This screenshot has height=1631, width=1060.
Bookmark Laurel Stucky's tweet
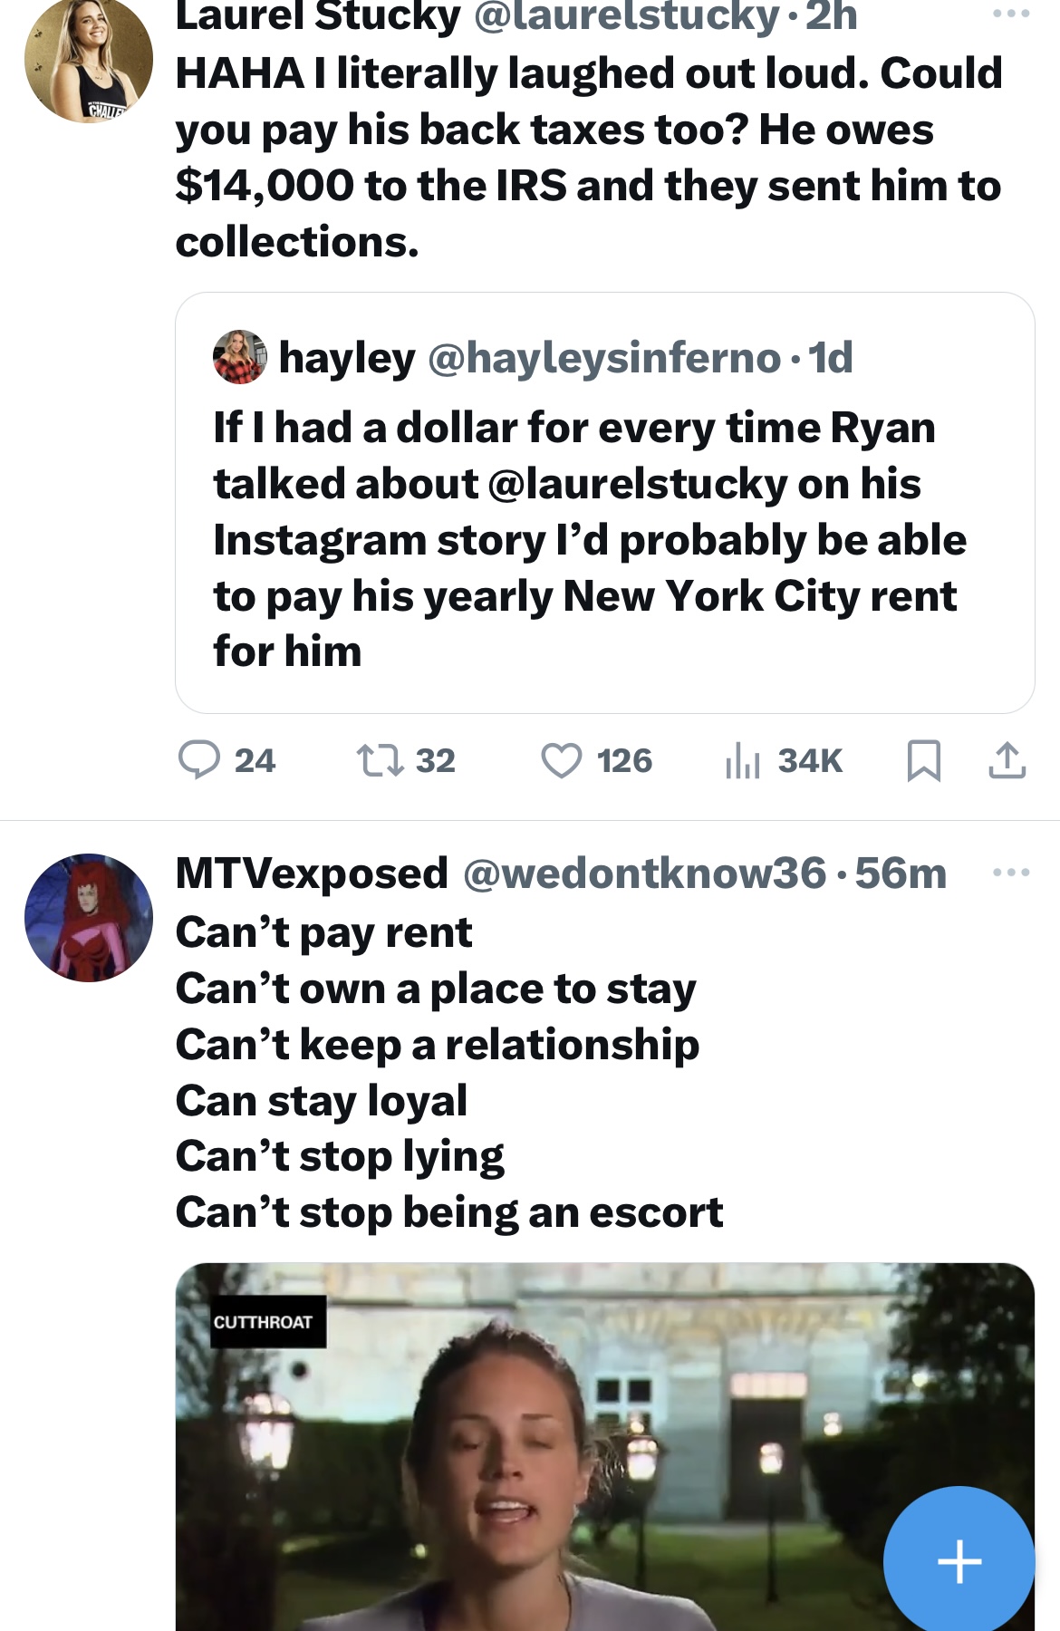(923, 760)
